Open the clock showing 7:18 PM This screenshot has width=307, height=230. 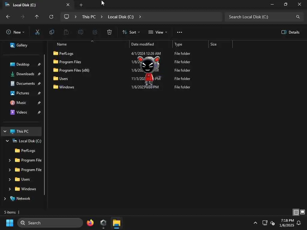coord(287,223)
